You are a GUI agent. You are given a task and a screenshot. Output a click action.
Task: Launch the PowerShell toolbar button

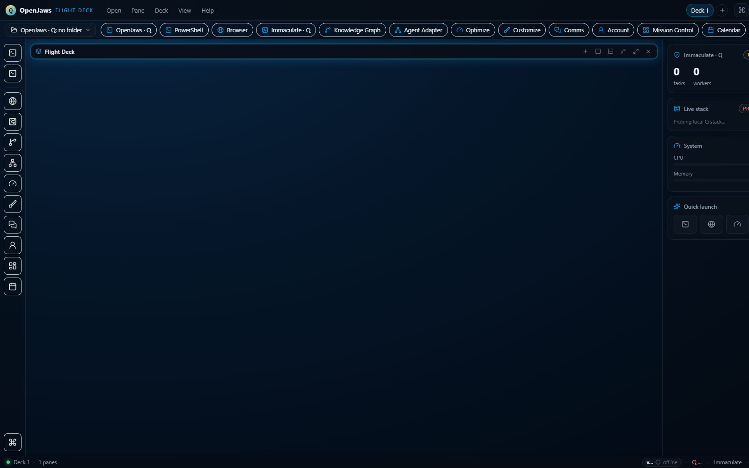click(184, 30)
